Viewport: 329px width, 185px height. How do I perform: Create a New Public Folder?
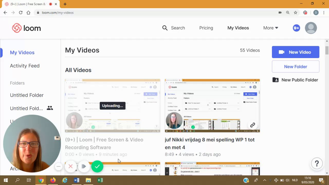click(x=295, y=80)
